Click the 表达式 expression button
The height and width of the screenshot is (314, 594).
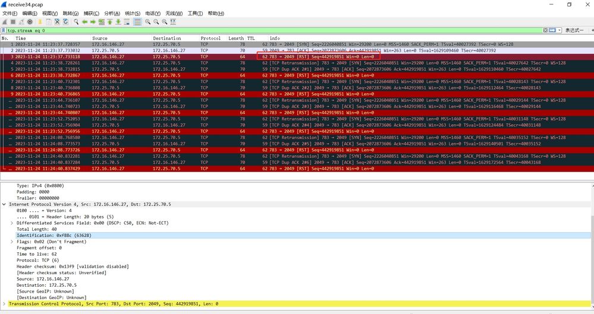tap(574, 30)
